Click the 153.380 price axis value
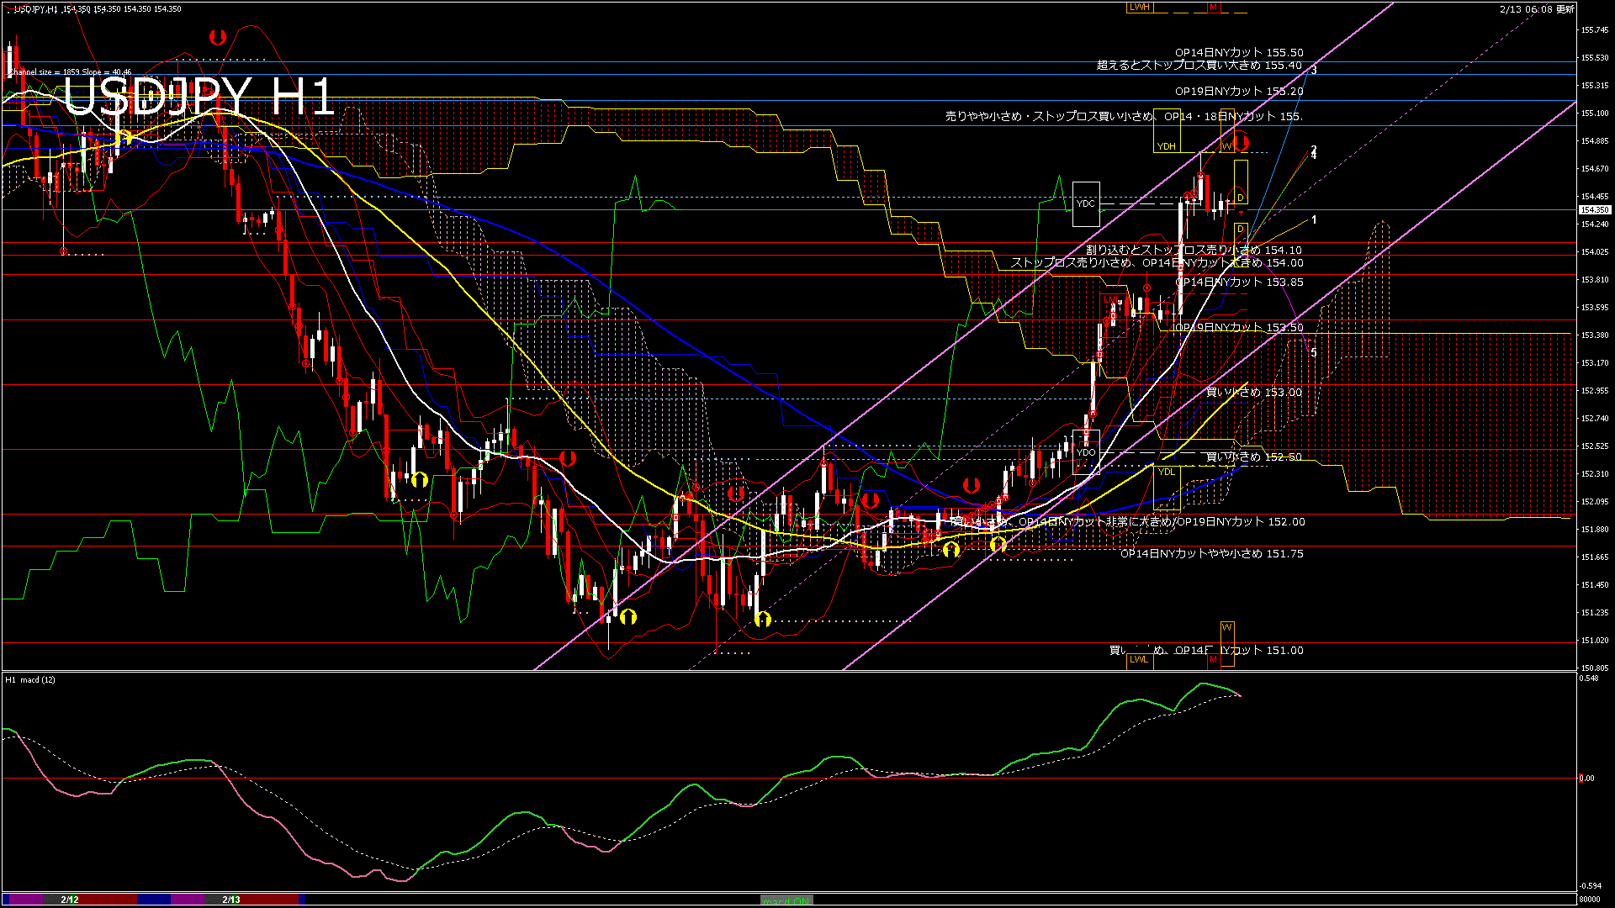Image resolution: width=1615 pixels, height=908 pixels. 1595,335
